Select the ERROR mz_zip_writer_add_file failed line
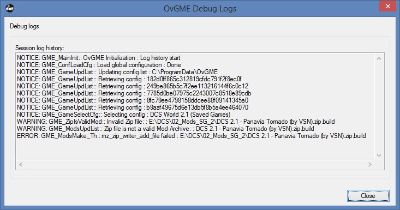 192,136
